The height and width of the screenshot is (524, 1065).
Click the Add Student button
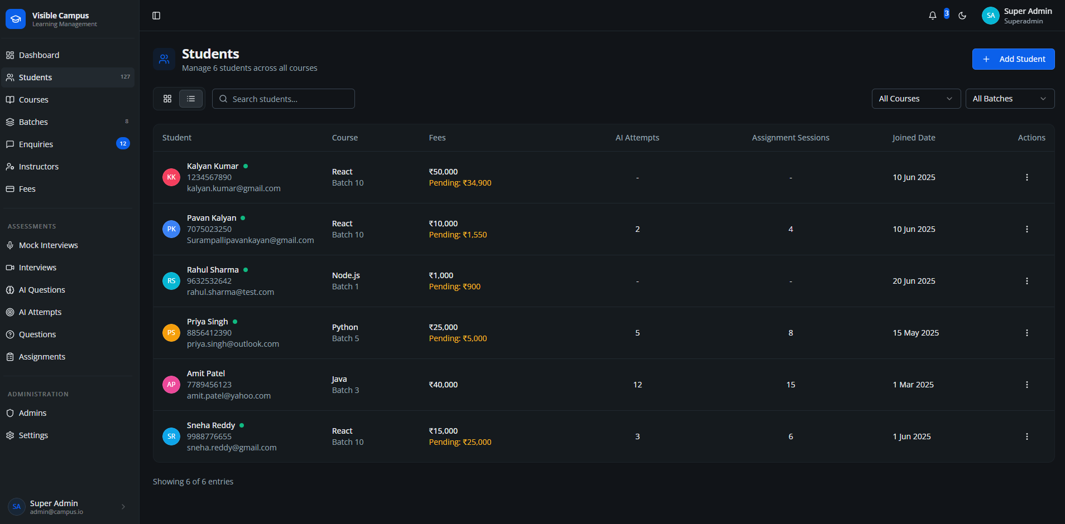(1013, 59)
